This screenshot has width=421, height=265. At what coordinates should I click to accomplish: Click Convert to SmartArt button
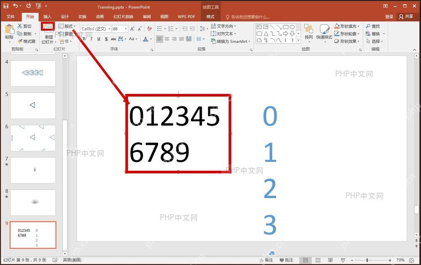pyautogui.click(x=230, y=41)
